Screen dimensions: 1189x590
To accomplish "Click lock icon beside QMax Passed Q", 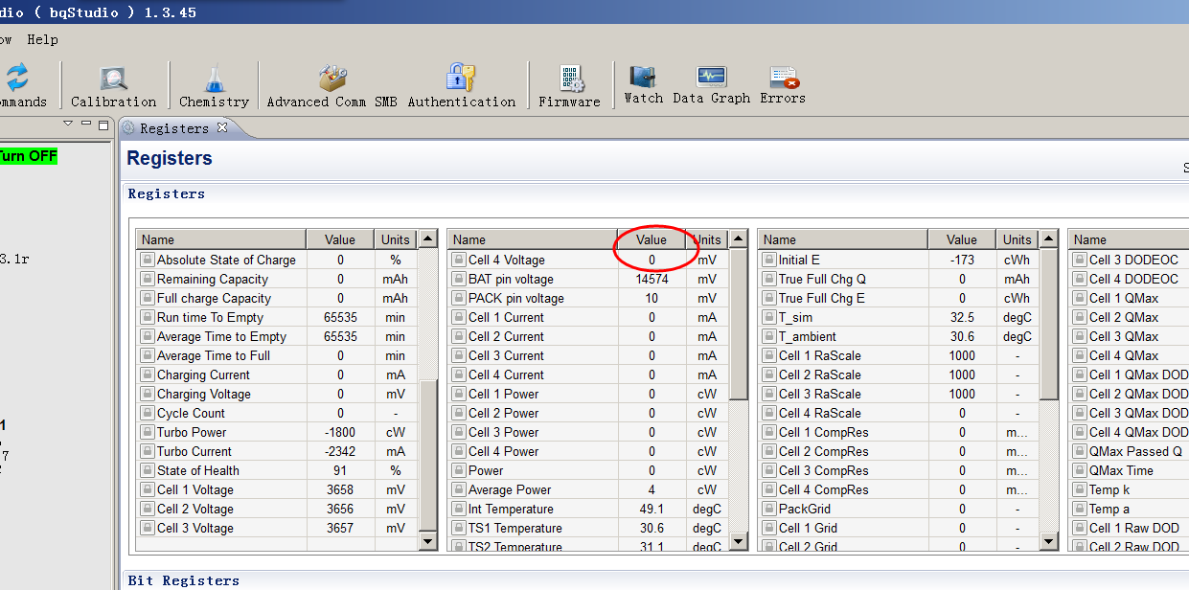I will [x=1079, y=451].
